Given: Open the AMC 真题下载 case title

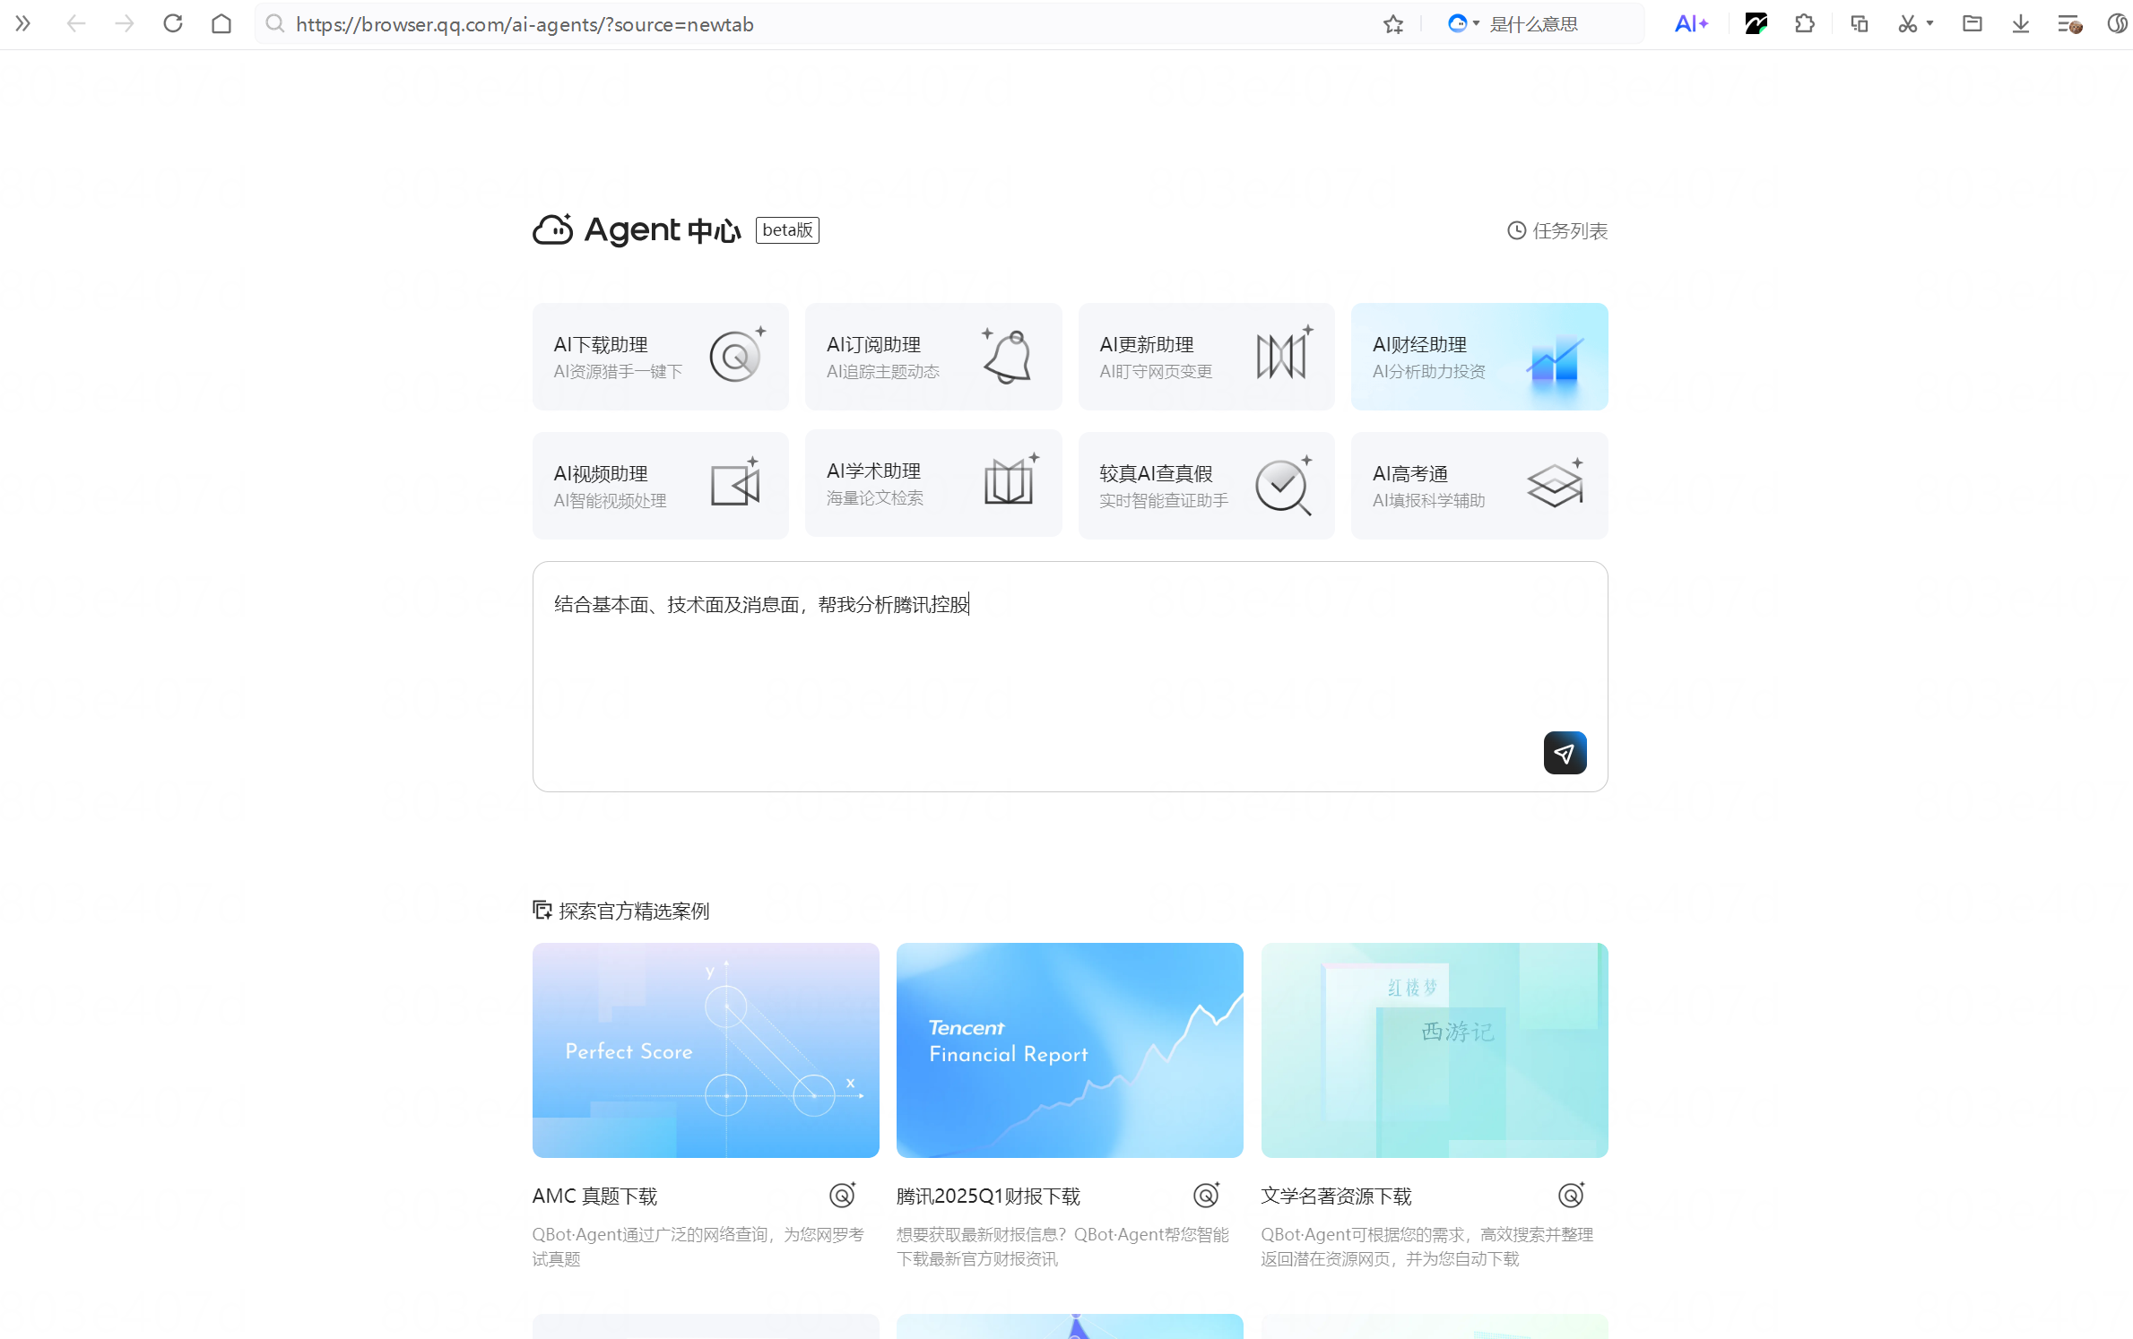Looking at the screenshot, I should click(594, 1196).
